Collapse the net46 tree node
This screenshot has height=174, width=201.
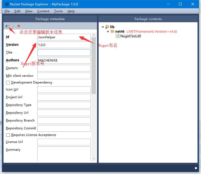click(108, 31)
